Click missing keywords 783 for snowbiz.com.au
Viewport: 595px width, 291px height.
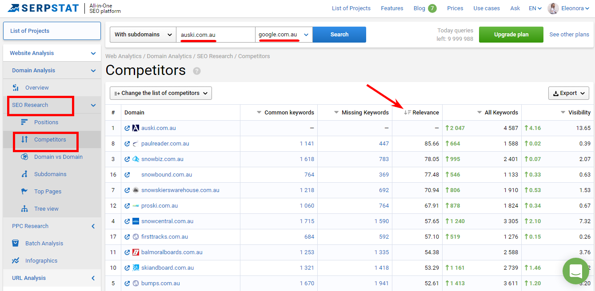point(384,159)
